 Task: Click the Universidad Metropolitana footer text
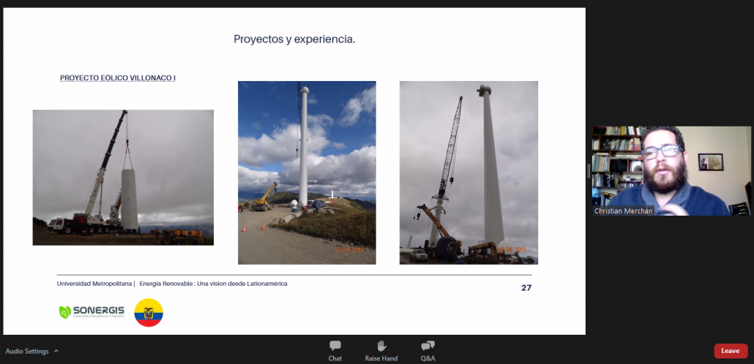click(x=95, y=284)
